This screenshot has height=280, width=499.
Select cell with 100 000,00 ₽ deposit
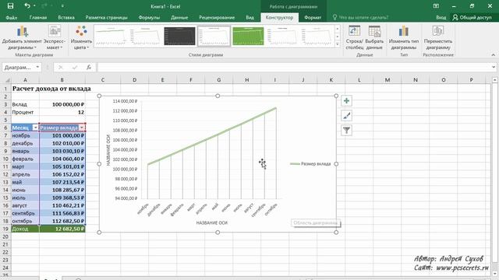62,104
